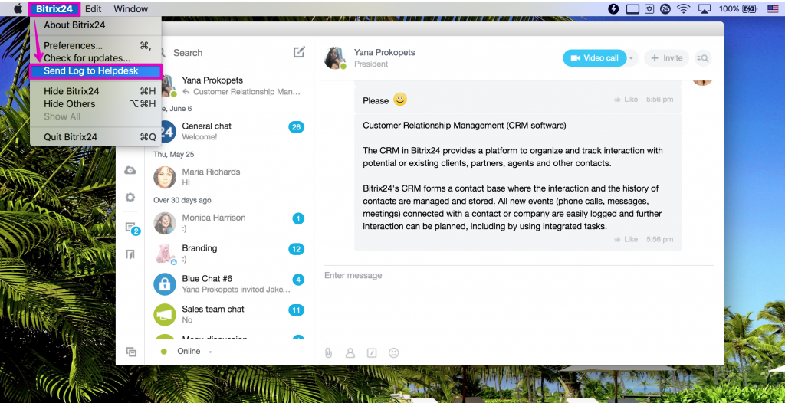Image resolution: width=785 pixels, height=403 pixels.
Task: Choose Preferences... from the menu
Action: pos(96,45)
